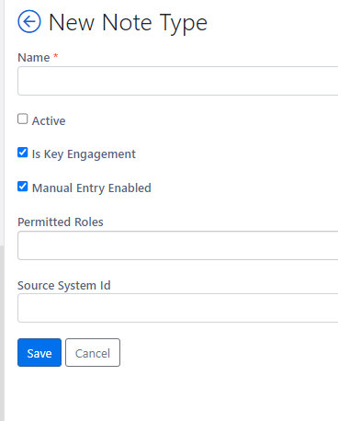Click the New Note Type heading
This screenshot has width=338, height=421.
tap(128, 23)
